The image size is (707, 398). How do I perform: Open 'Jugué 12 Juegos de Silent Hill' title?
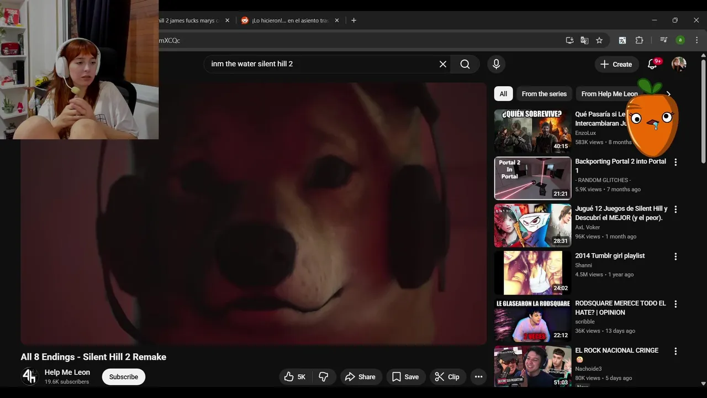click(621, 213)
